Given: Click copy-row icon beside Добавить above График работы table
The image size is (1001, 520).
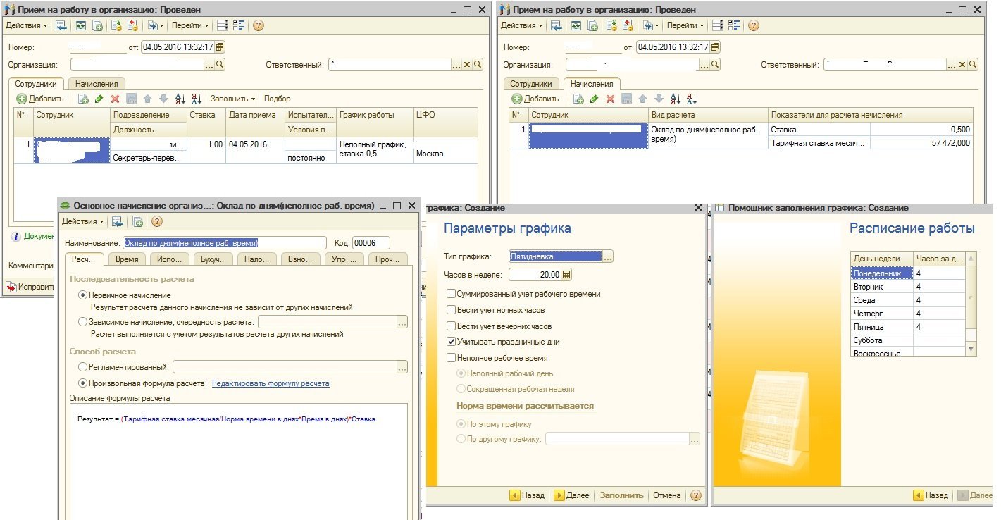Looking at the screenshot, I should 83,99.
